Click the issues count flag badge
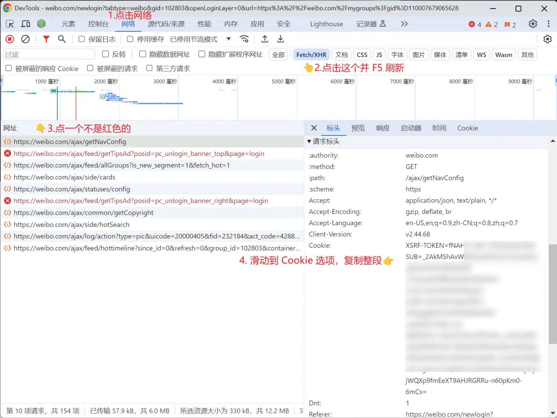This screenshot has width=557, height=418. (x=510, y=24)
